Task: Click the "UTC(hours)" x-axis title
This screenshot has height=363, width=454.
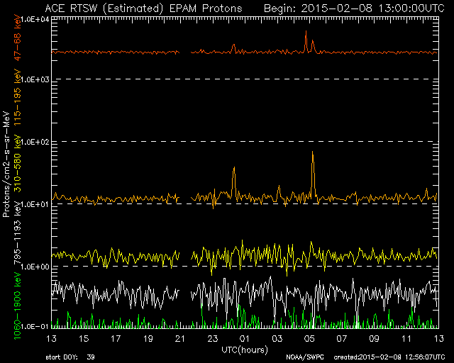Action: [245, 350]
